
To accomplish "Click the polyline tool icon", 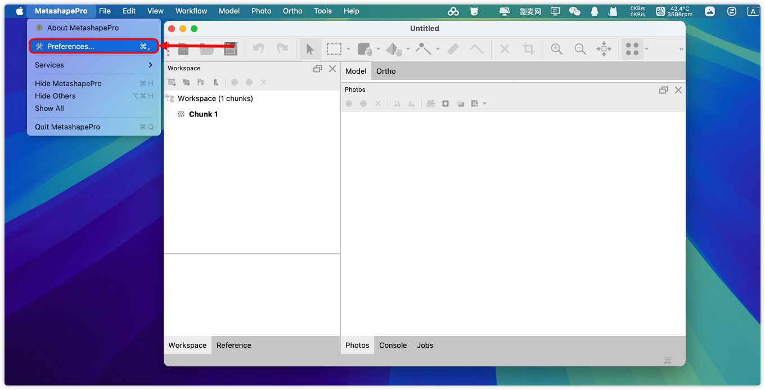I will 476,49.
